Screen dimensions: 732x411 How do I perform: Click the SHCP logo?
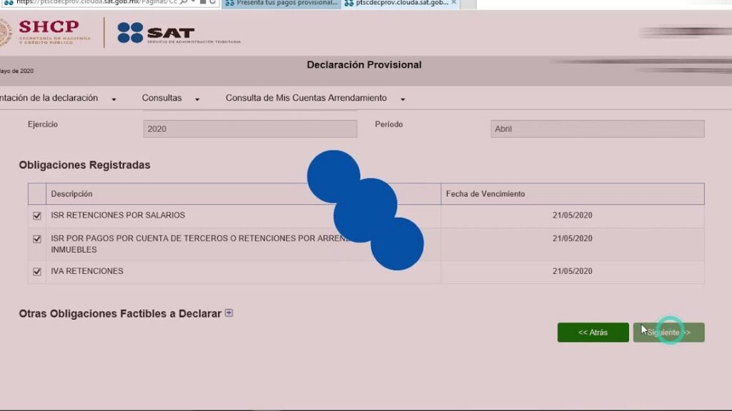click(46, 32)
